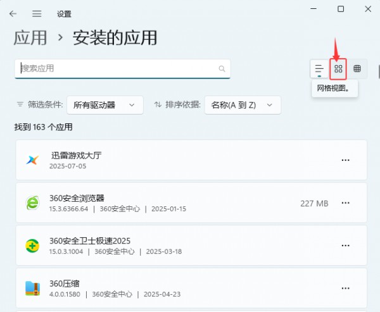380x312 pixels.
Task: Click the version text 4.0.0.1580
Action: click(65, 294)
